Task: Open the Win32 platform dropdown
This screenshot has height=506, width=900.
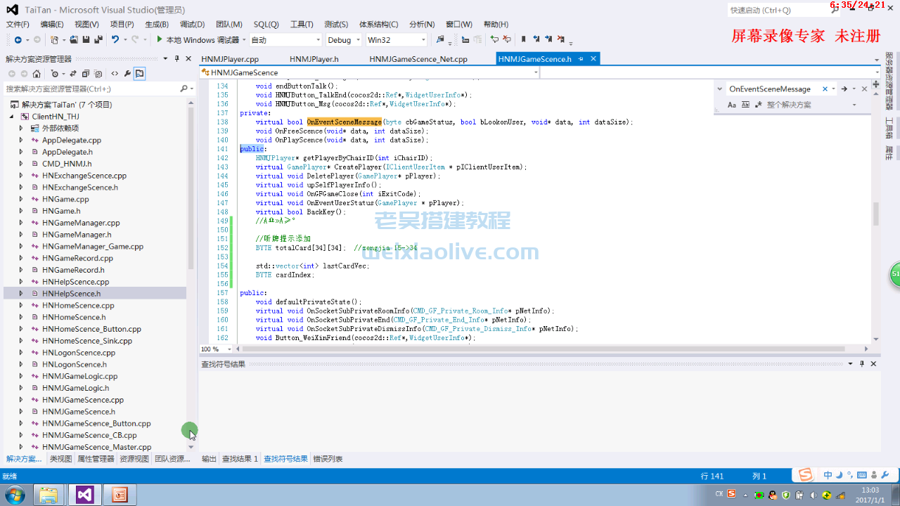Action: (x=397, y=40)
